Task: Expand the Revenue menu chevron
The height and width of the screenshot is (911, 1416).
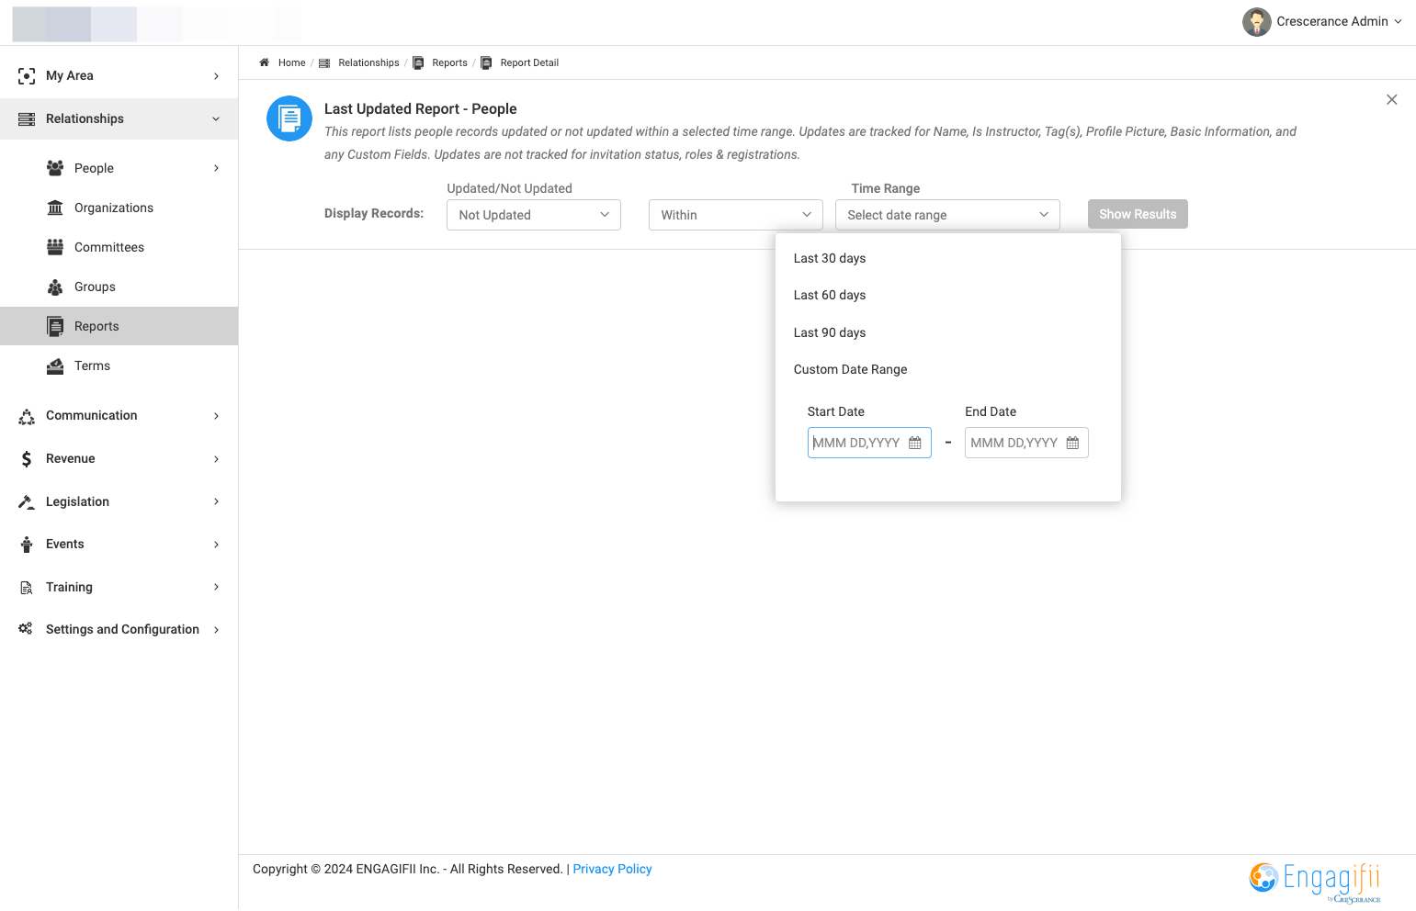Action: [x=217, y=459]
